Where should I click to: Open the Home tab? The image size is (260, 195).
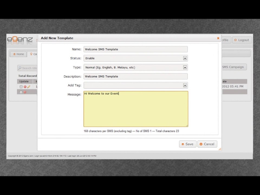point(18,54)
